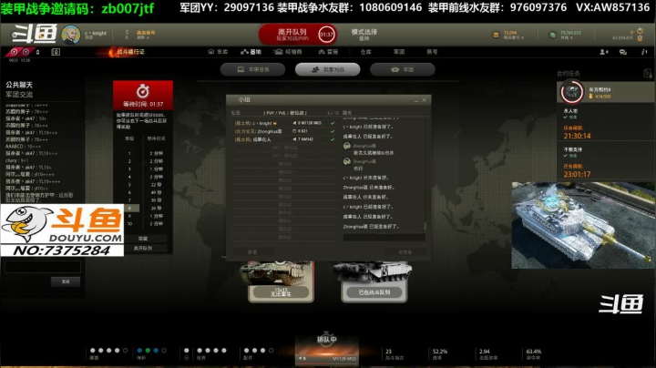Viewport: 656px width, 368px height.
Task: Click the Hide button under wait times
Action: tap(143, 239)
